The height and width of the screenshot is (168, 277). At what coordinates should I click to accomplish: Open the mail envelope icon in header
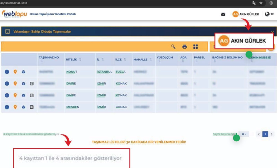click(x=223, y=14)
